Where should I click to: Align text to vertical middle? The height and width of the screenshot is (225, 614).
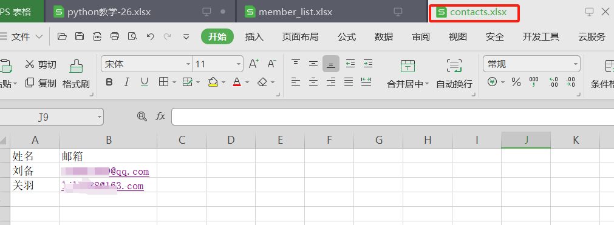coord(313,63)
